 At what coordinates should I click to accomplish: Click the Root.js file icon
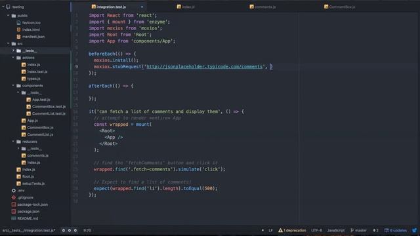pyautogui.click(x=18, y=176)
